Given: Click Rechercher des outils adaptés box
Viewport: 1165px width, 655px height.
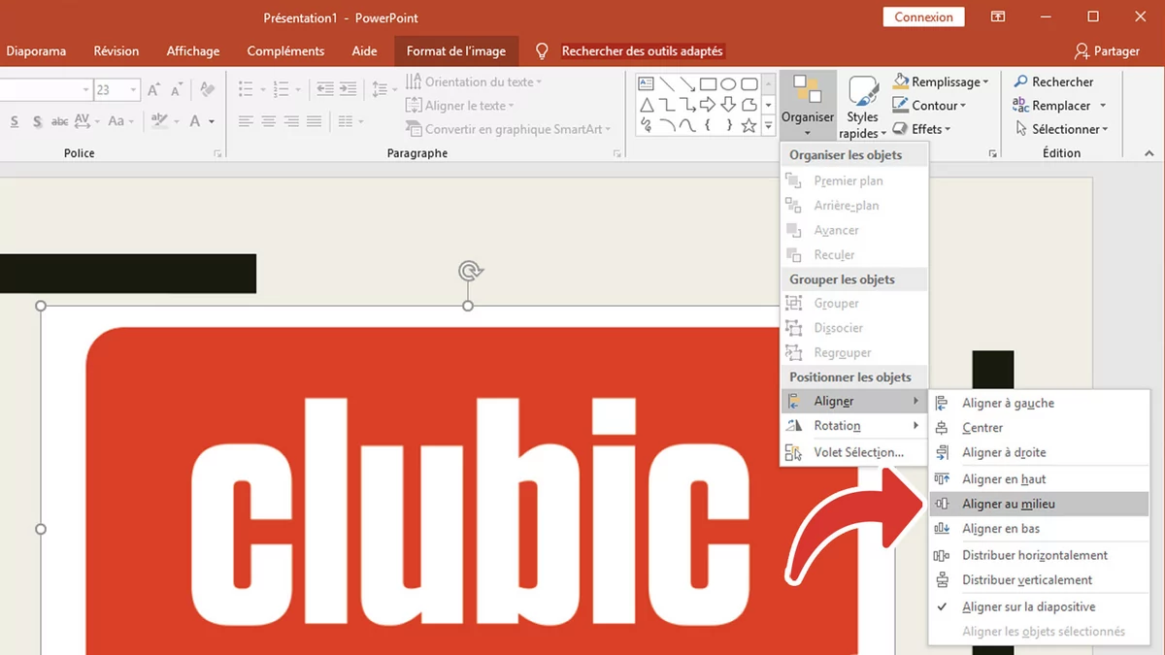Looking at the screenshot, I should click(x=643, y=51).
